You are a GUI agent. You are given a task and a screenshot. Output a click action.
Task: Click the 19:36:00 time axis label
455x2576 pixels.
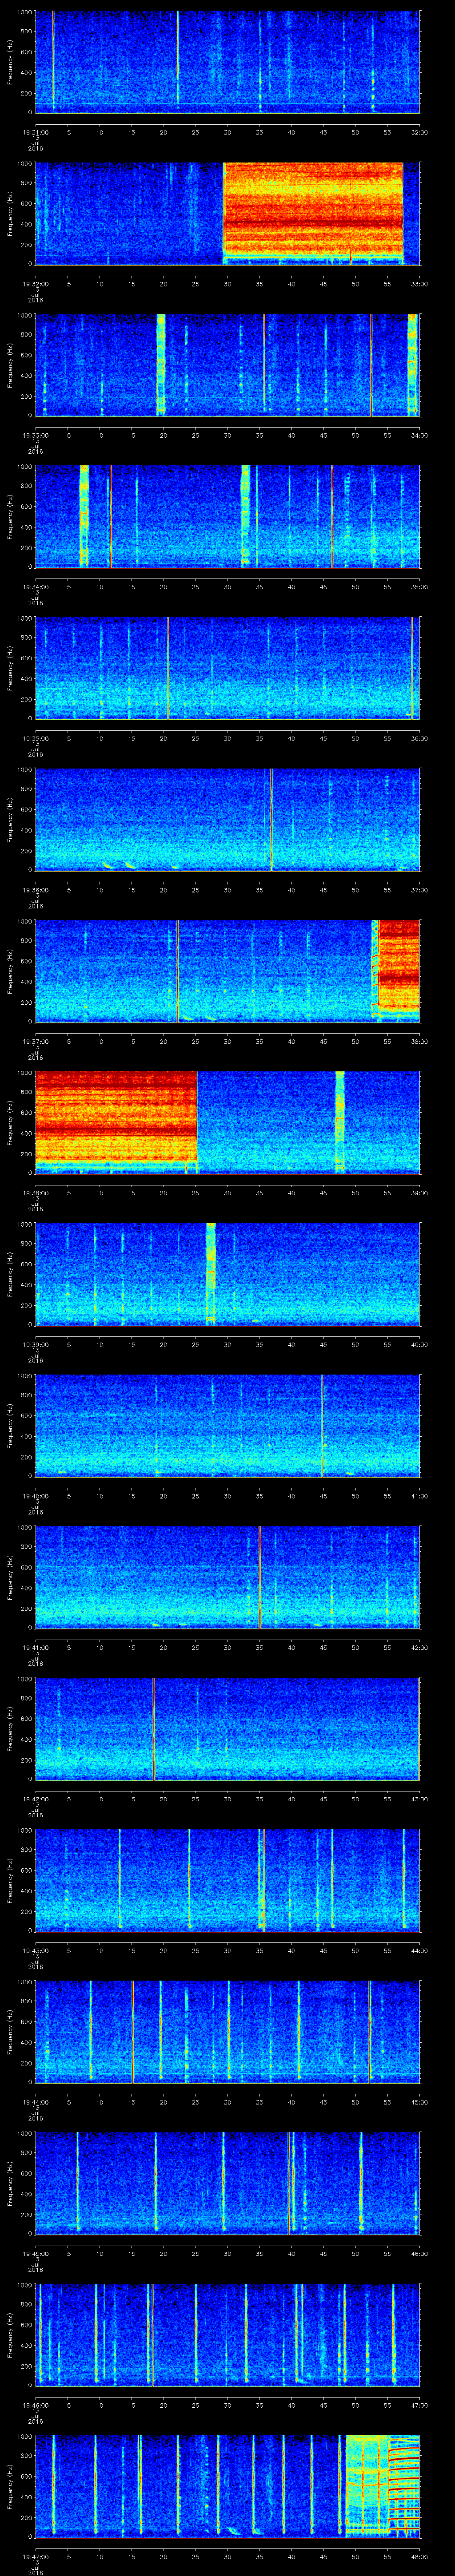pyautogui.click(x=35, y=890)
